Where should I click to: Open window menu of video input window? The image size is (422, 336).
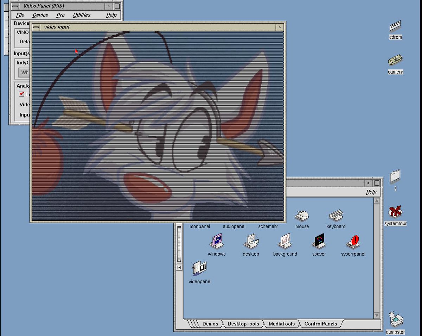click(x=36, y=27)
